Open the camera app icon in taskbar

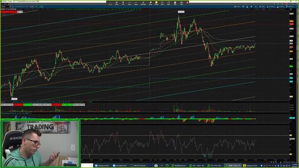click(x=156, y=166)
